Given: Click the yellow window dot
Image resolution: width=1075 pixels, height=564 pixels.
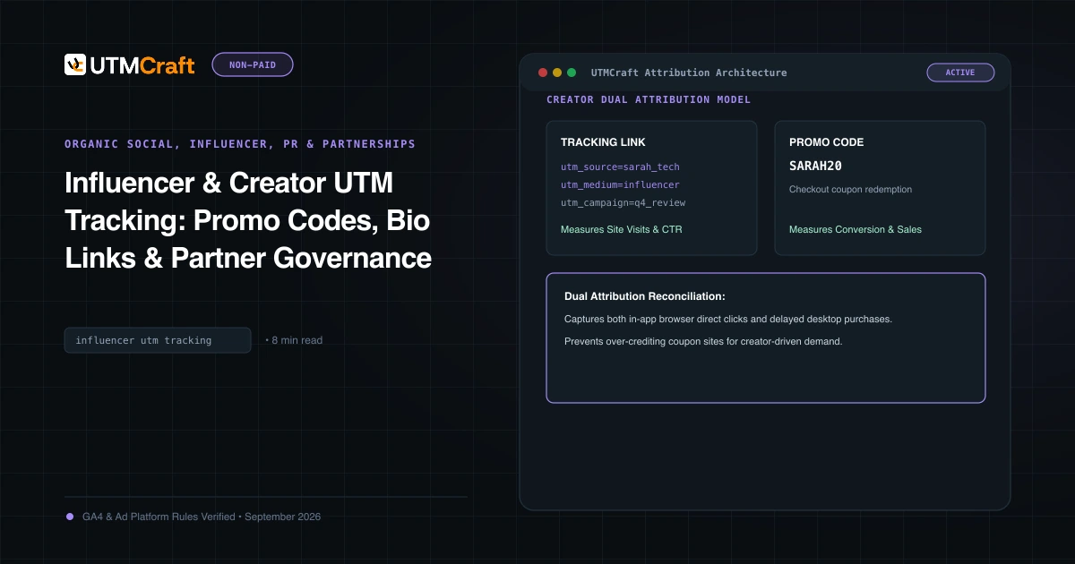Looking at the screenshot, I should pos(557,73).
